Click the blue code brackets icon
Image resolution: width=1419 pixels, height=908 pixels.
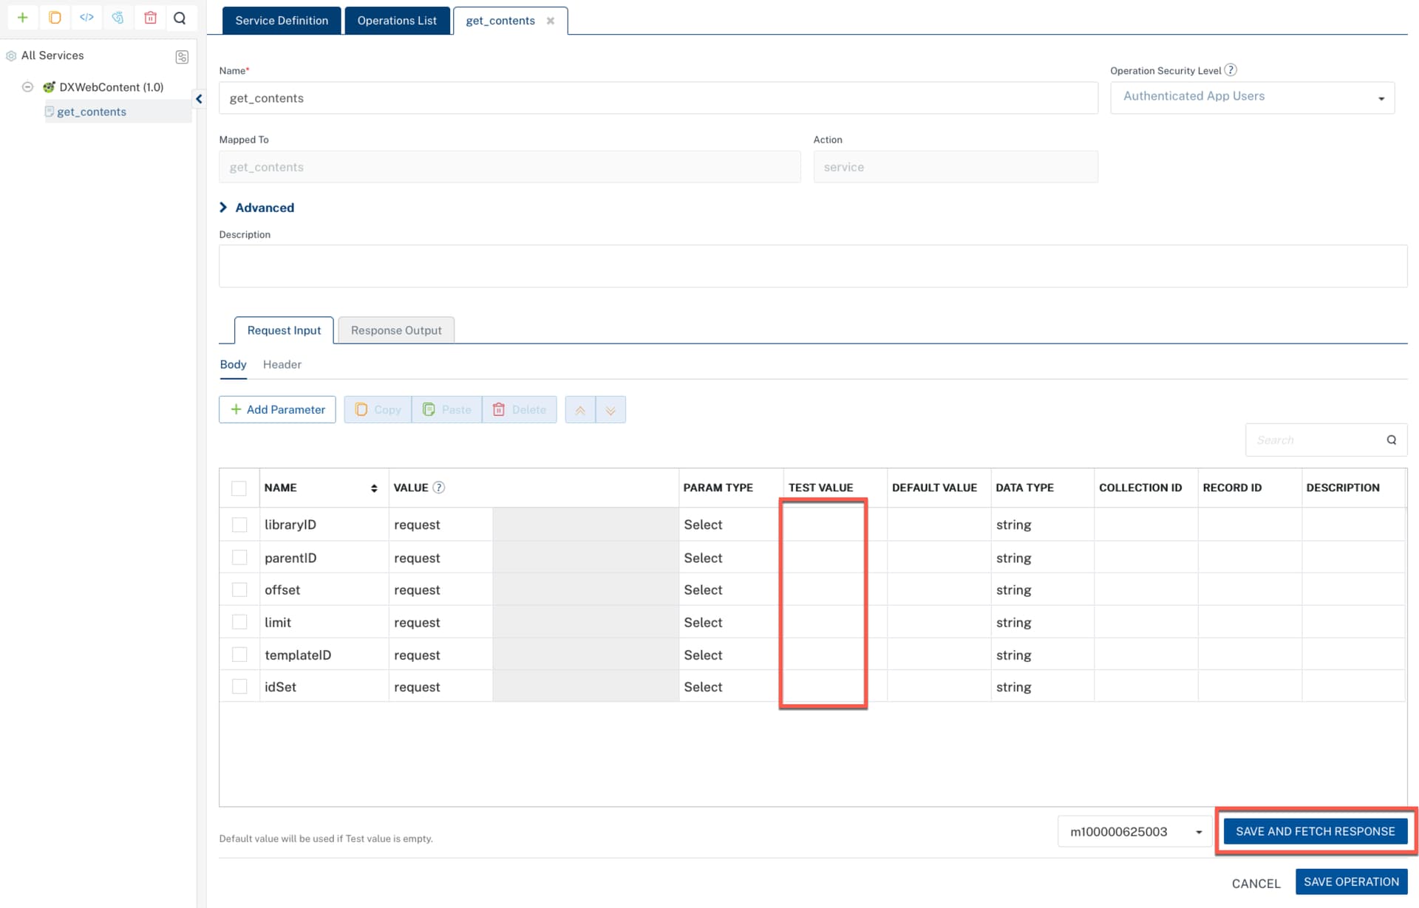coord(86,18)
